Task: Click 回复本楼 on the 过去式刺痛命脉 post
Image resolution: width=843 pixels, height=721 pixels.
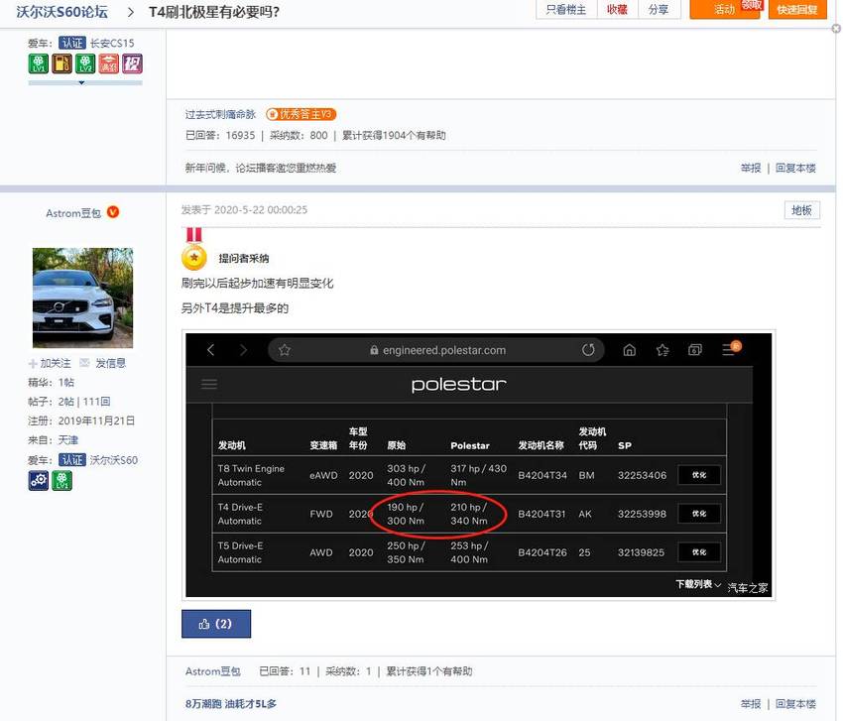Action: 795,168
